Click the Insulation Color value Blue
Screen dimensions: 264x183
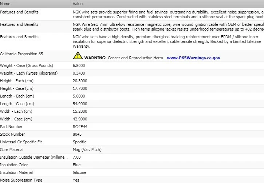click(76, 165)
